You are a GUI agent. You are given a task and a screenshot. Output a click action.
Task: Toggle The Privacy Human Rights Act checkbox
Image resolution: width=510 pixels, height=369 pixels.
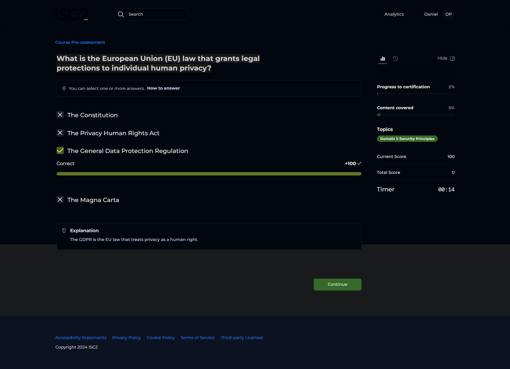pos(60,133)
